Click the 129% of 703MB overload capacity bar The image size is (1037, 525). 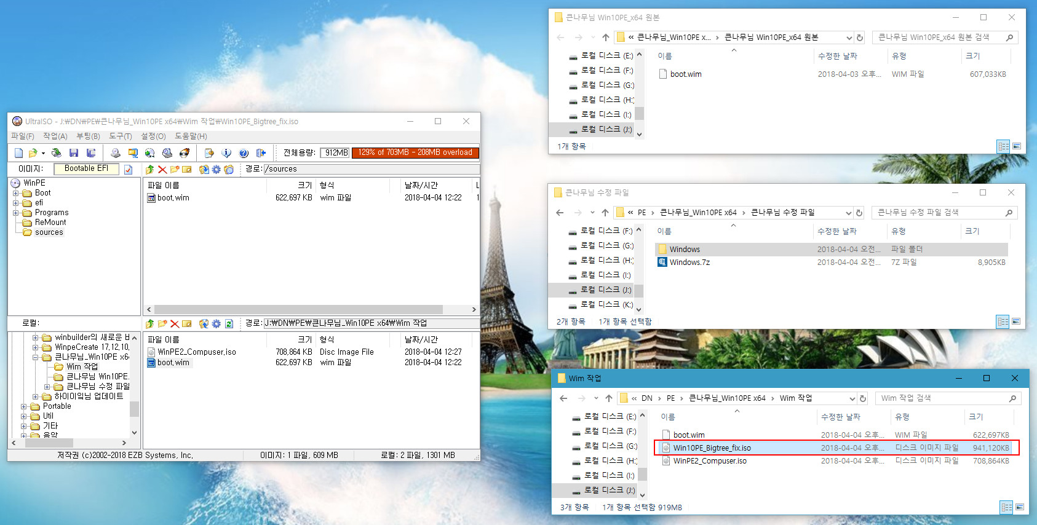click(415, 152)
